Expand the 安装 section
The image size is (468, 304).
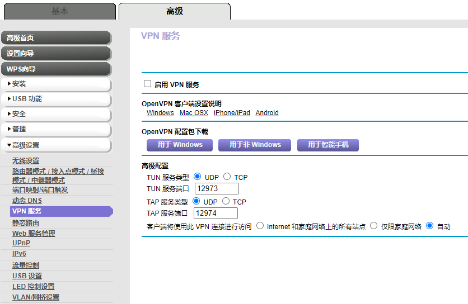56,84
